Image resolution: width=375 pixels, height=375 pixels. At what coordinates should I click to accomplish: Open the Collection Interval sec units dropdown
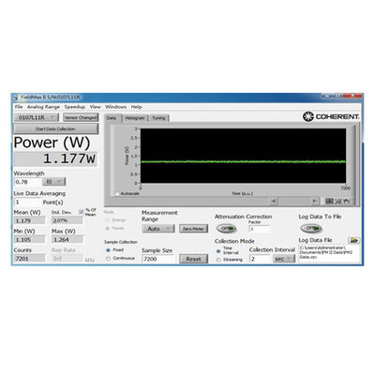click(284, 259)
